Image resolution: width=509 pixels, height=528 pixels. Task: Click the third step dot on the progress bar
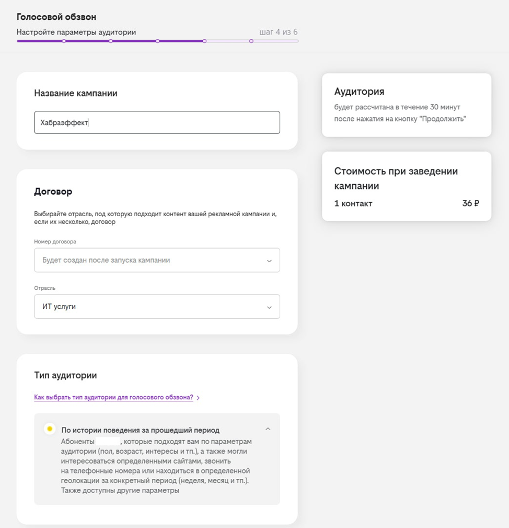[157, 41]
